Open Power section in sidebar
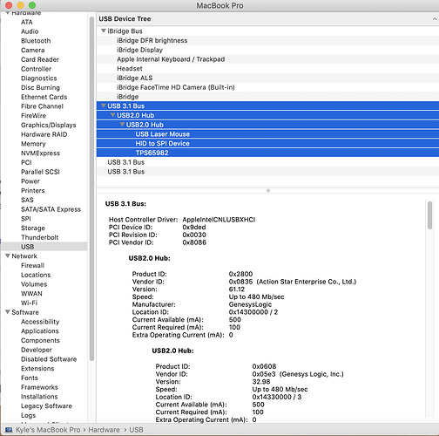Image resolution: width=439 pixels, height=436 pixels. [x=30, y=181]
